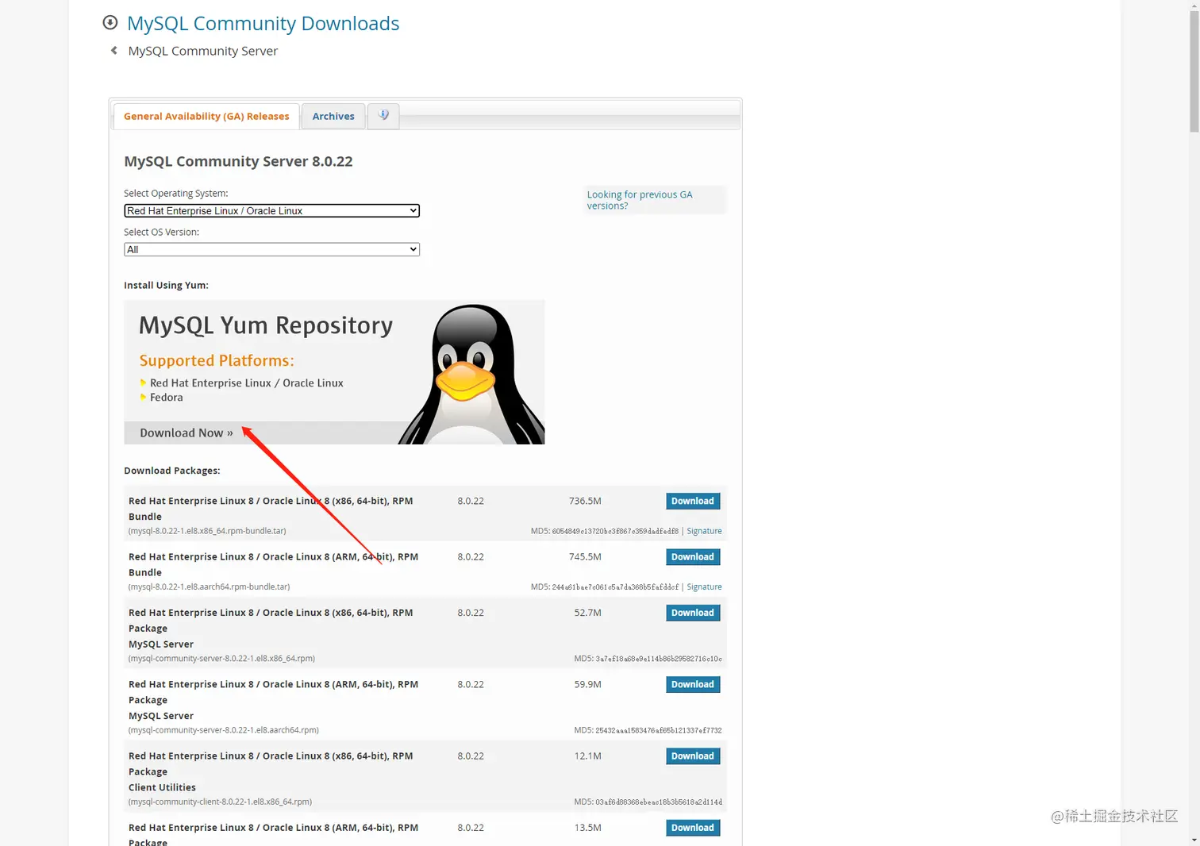The height and width of the screenshot is (846, 1200).
Task: Click the Download Packages label
Action: (172, 471)
